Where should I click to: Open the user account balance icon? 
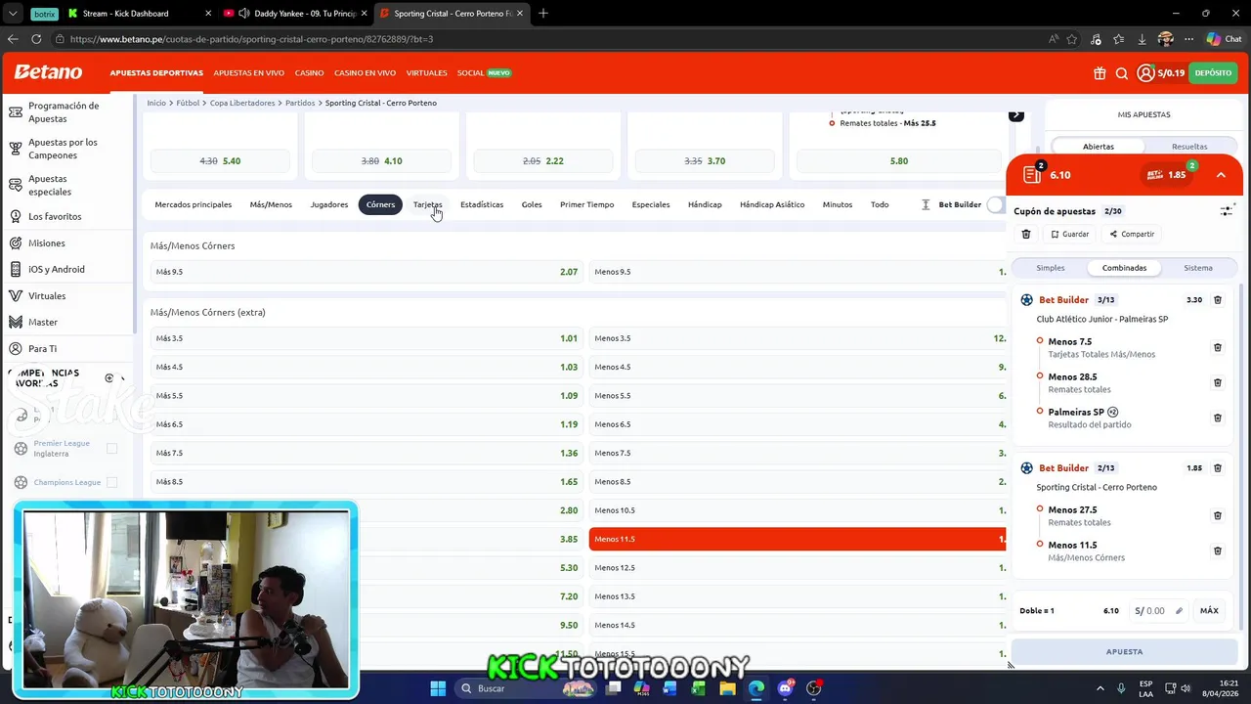(x=1145, y=73)
